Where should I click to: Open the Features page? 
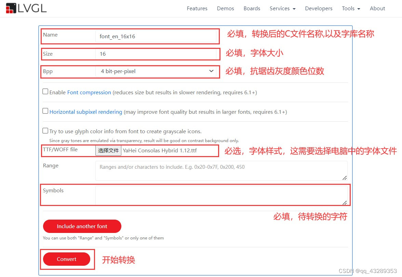(x=197, y=9)
